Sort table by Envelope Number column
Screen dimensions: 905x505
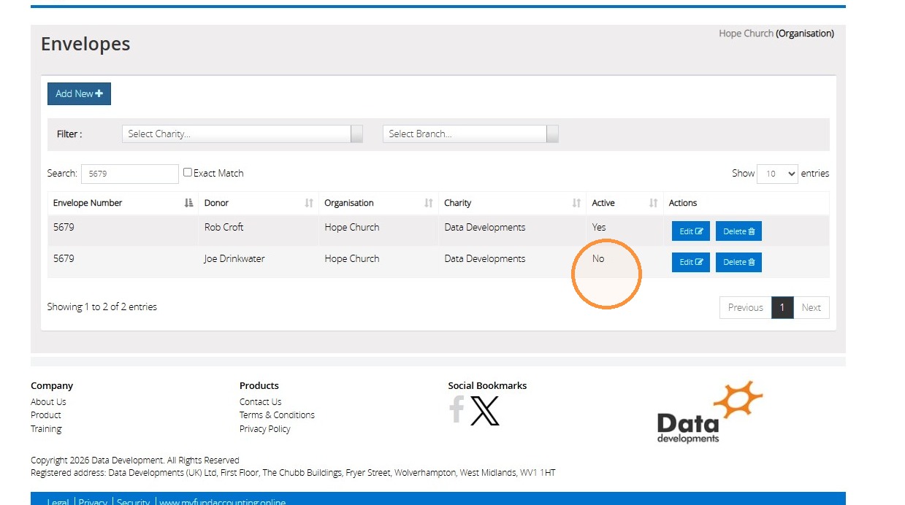[x=123, y=203]
